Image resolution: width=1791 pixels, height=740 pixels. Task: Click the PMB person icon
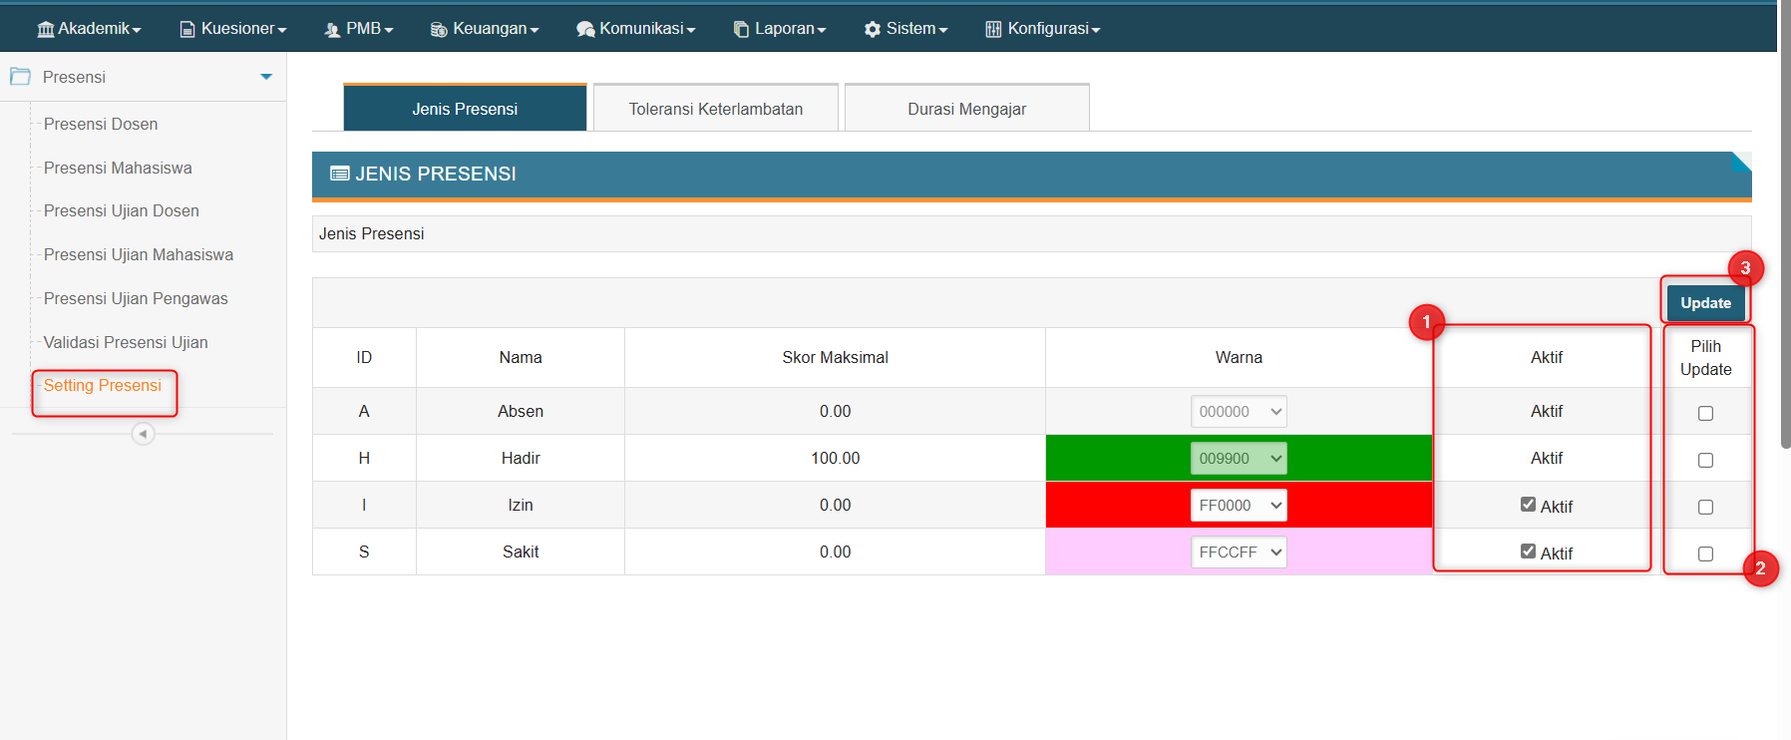click(332, 29)
